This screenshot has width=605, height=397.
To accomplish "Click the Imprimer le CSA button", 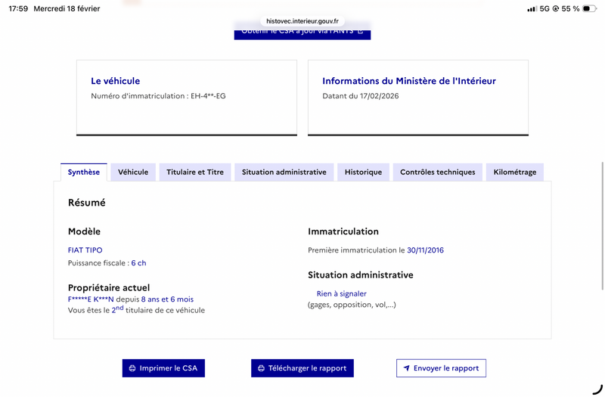I will (x=163, y=368).
